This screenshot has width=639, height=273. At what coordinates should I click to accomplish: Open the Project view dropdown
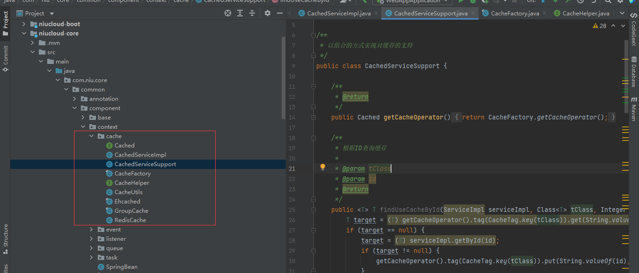pyautogui.click(x=51, y=14)
